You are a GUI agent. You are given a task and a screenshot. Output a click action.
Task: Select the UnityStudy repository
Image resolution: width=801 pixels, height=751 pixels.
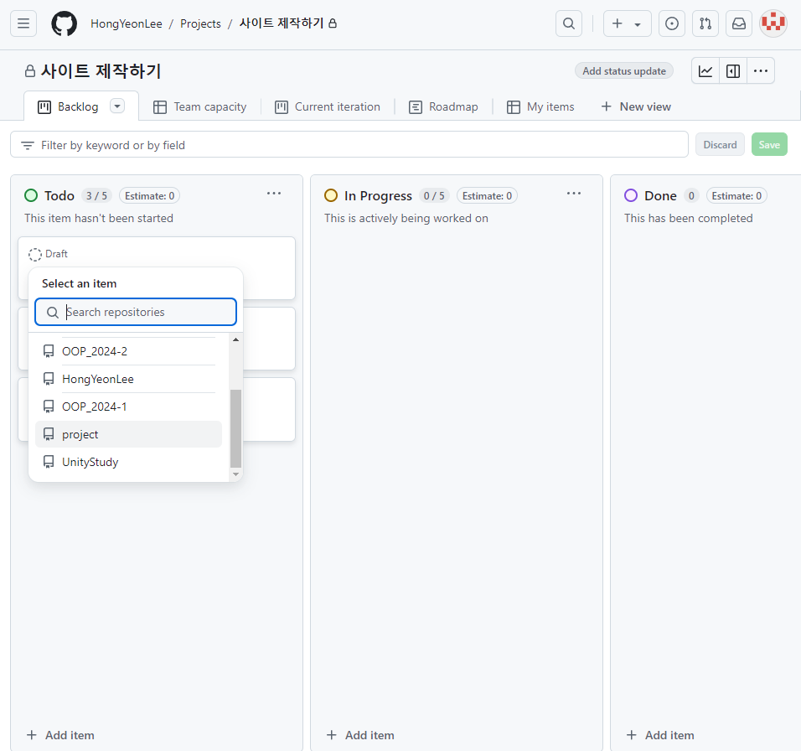[128, 462]
